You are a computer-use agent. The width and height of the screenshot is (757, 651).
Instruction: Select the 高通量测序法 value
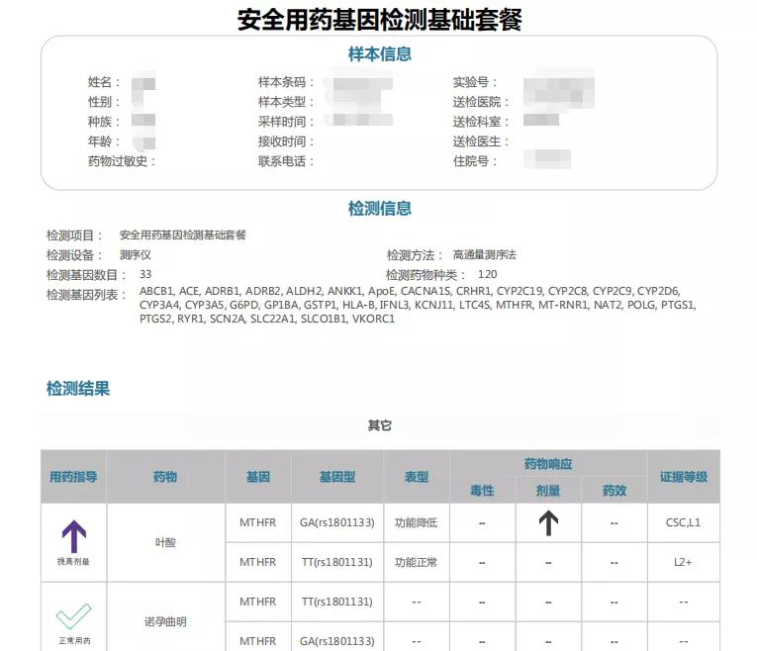(484, 255)
